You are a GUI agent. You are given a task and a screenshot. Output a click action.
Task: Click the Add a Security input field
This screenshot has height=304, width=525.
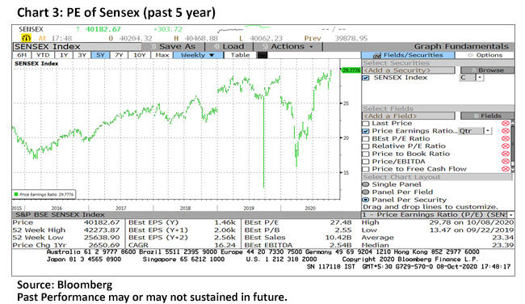pos(409,70)
